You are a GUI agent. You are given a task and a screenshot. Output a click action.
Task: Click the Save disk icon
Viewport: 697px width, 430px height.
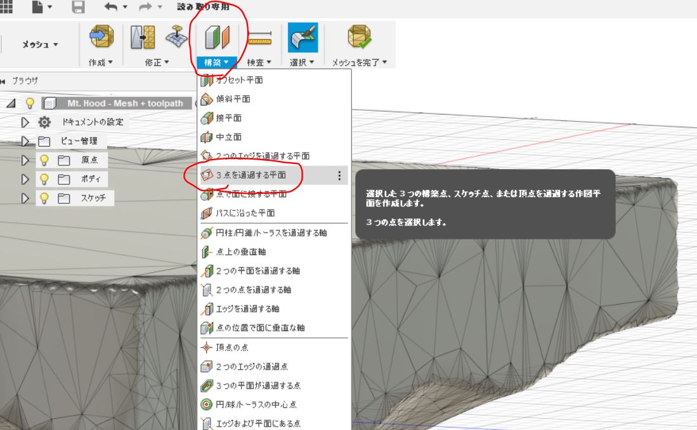click(x=78, y=7)
